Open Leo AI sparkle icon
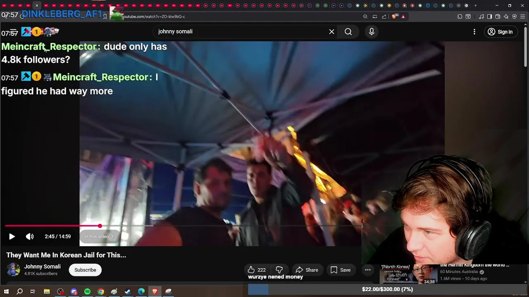 (506, 16)
